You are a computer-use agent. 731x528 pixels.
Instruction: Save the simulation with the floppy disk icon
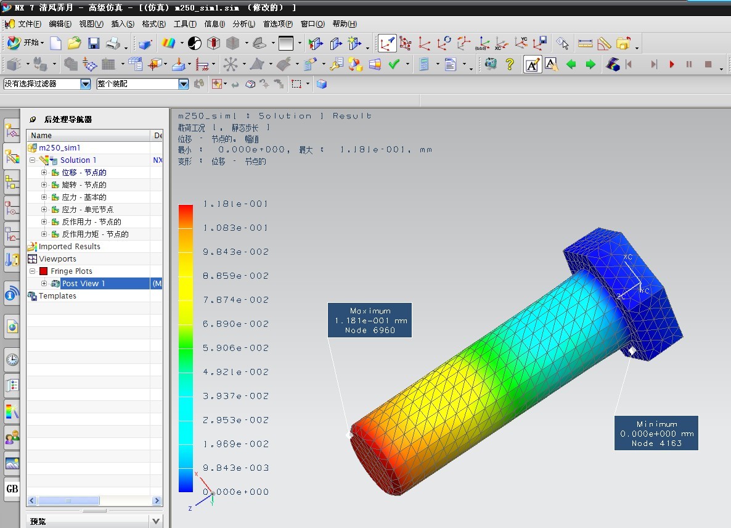coord(94,43)
